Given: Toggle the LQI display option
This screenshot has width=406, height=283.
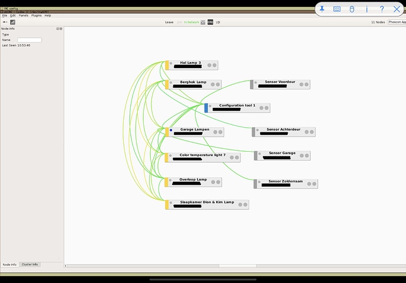Looking at the screenshot, I should [x=218, y=22].
